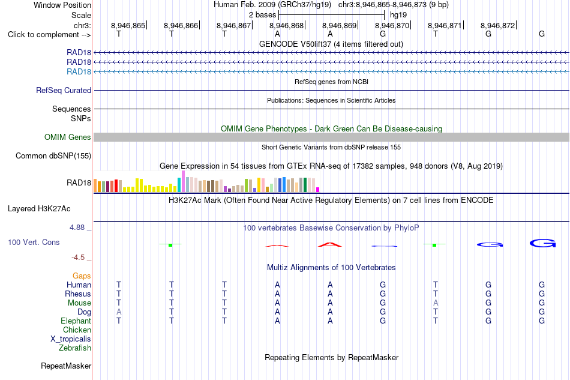
Task: Click the tallest pink GTEx expression bar
Action: (x=183, y=181)
